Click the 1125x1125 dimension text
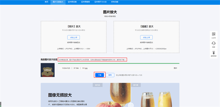The width and height of the screenshot is (220, 107). 66,68
